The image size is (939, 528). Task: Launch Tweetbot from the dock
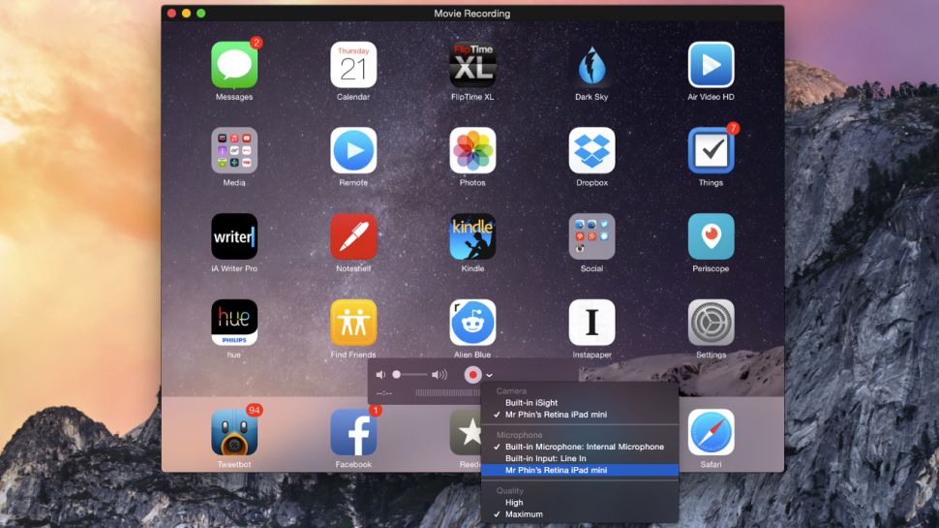tap(234, 432)
